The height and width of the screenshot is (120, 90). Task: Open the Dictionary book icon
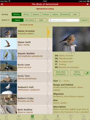click(58, 116)
